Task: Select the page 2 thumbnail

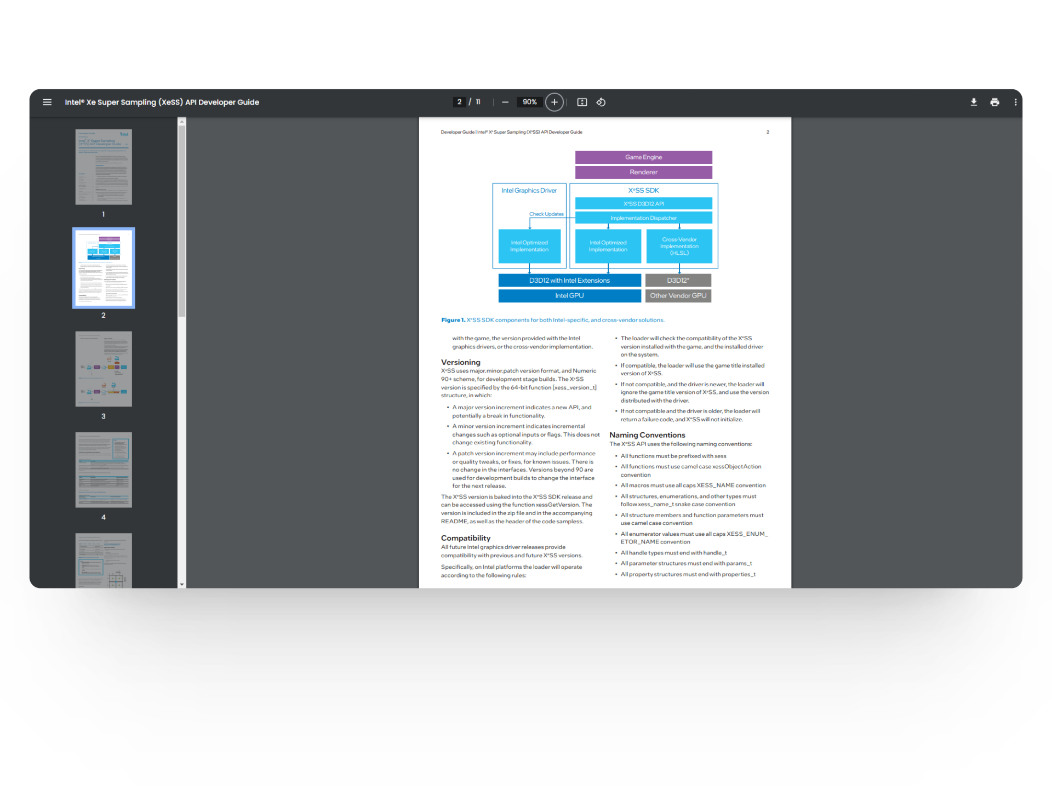Action: (104, 268)
